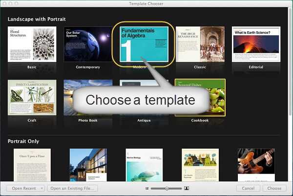This screenshot has height=196, width=293.
Task: Click the Choose button
Action: (274, 188)
